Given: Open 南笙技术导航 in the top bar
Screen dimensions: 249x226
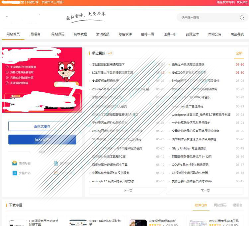Looking at the screenshot, I should pos(226,2).
